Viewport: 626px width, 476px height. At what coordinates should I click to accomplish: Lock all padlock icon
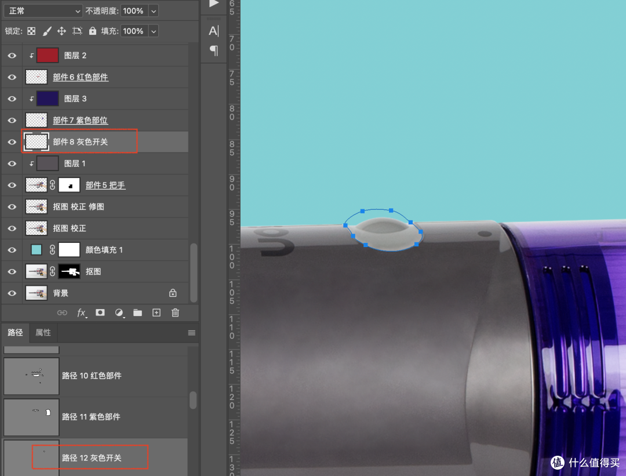pos(93,31)
